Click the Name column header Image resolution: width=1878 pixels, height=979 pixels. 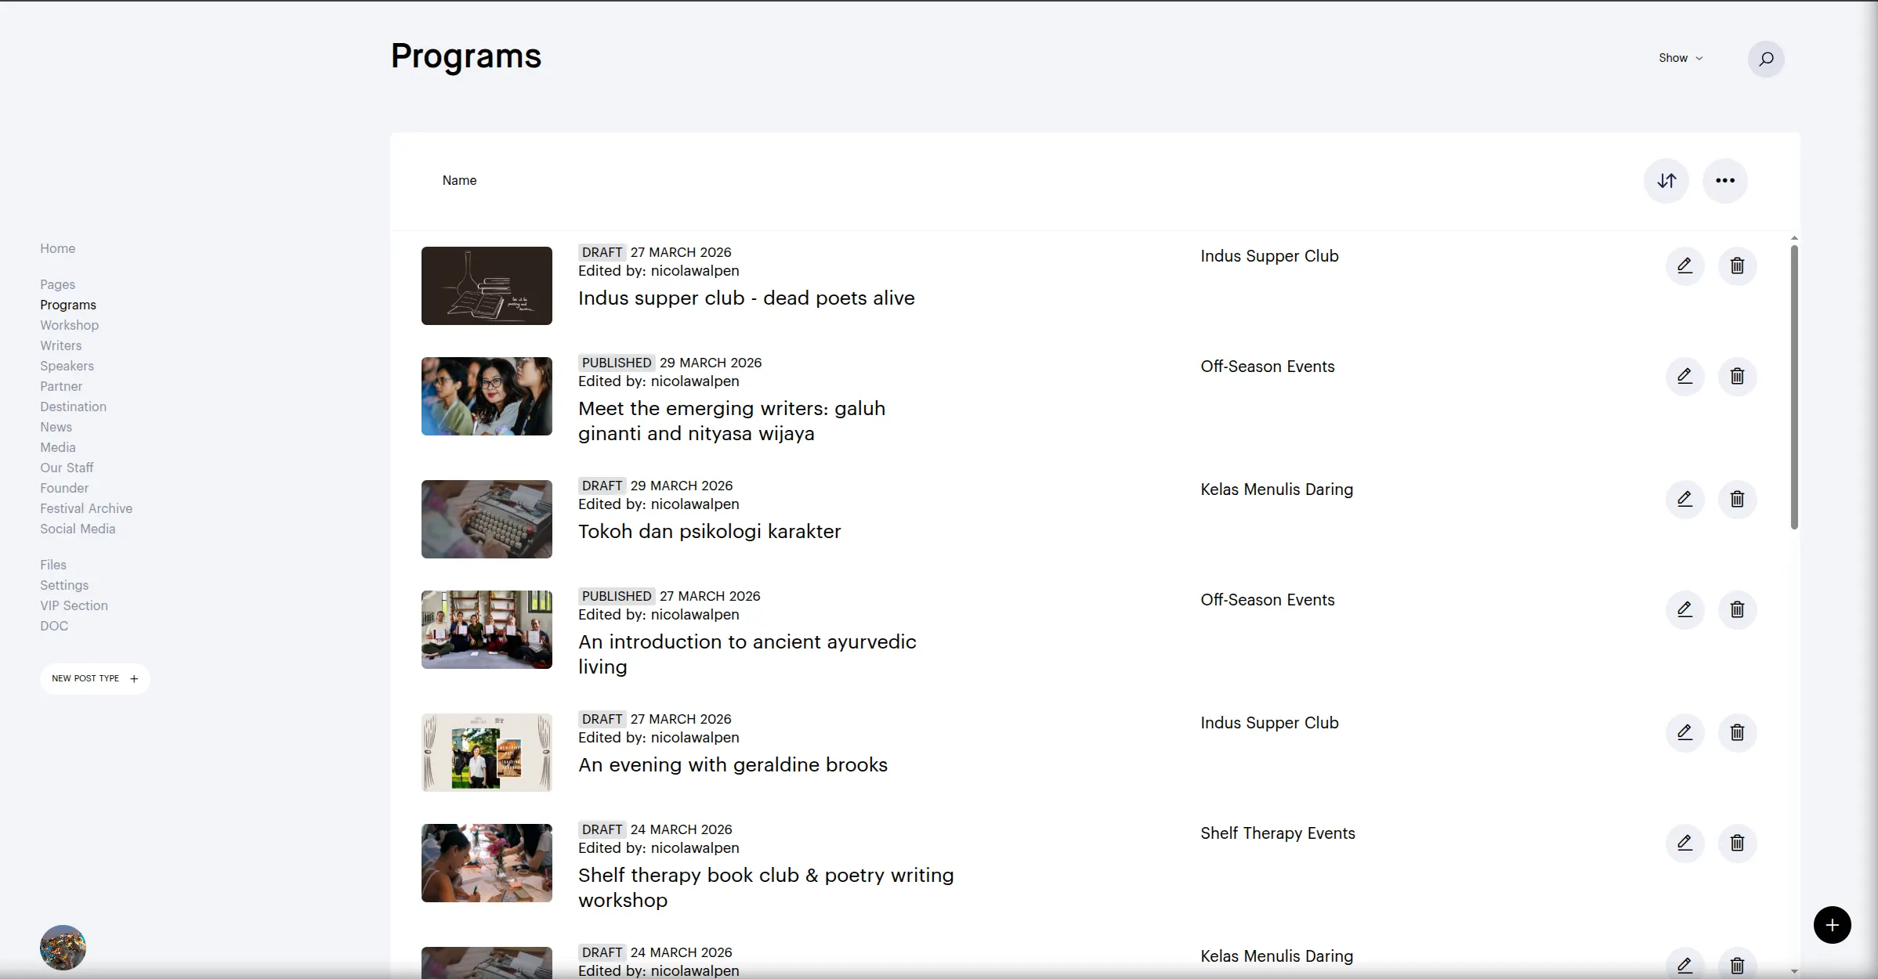[459, 180]
